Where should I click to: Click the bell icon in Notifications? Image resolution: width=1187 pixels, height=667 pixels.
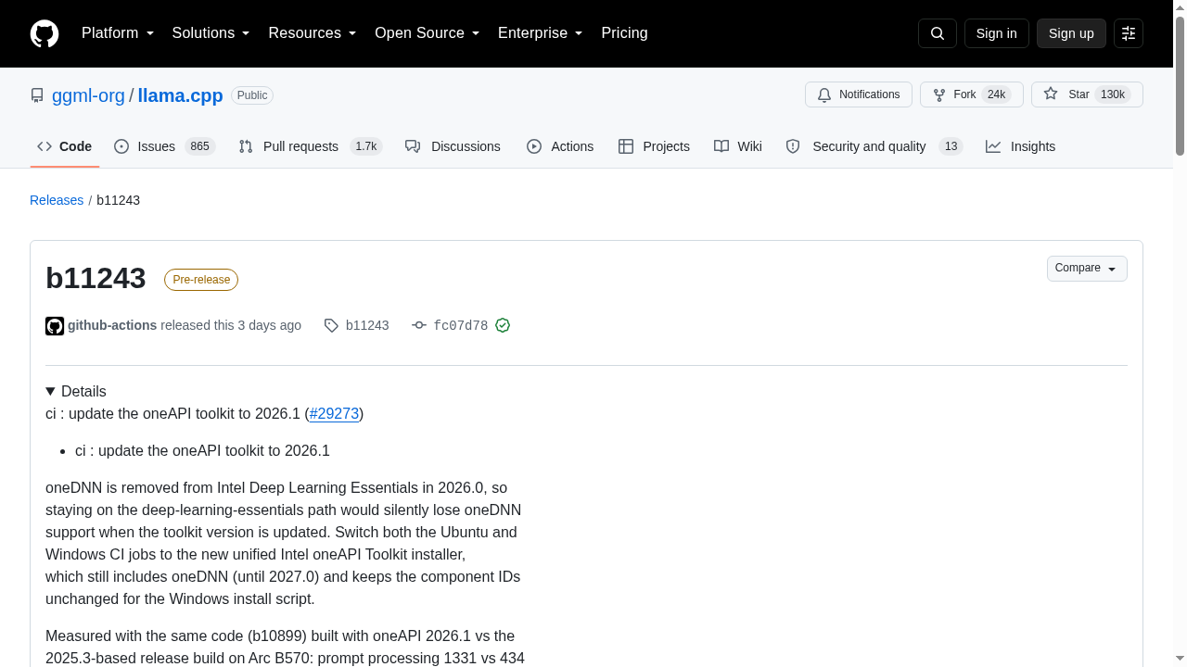824,94
